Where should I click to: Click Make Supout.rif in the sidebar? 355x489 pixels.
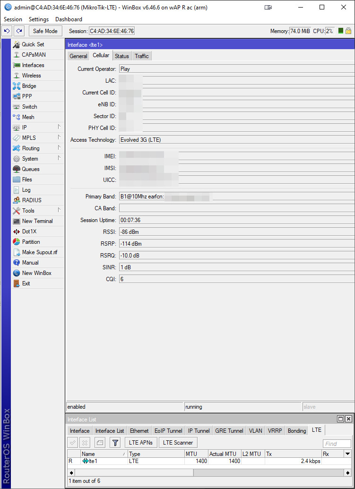pyautogui.click(x=38, y=252)
